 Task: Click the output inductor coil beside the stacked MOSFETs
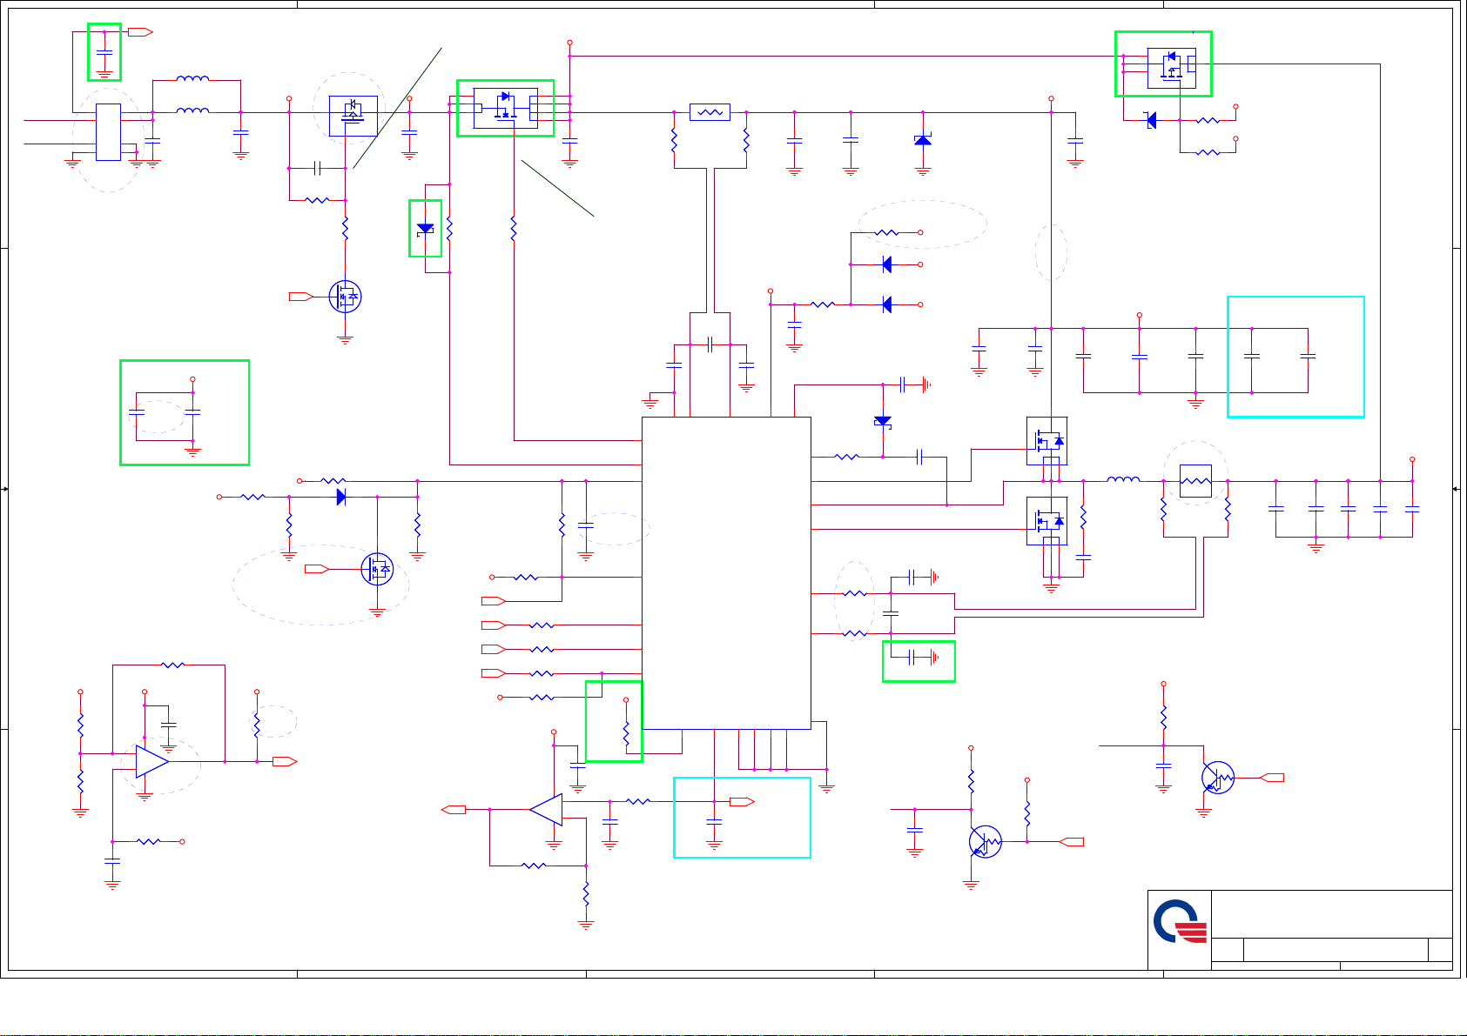[1123, 478]
